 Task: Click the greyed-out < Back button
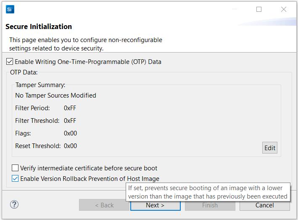(104, 205)
